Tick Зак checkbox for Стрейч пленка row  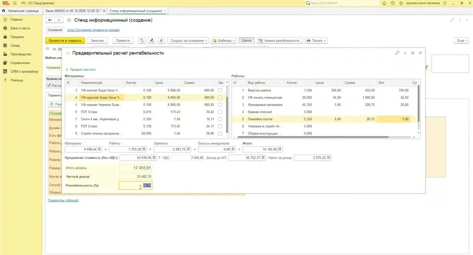pyautogui.click(x=220, y=133)
